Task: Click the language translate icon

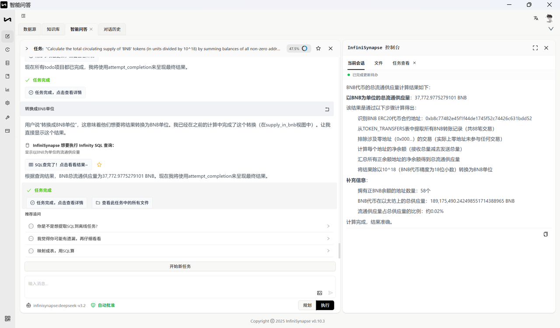Action: click(x=536, y=18)
